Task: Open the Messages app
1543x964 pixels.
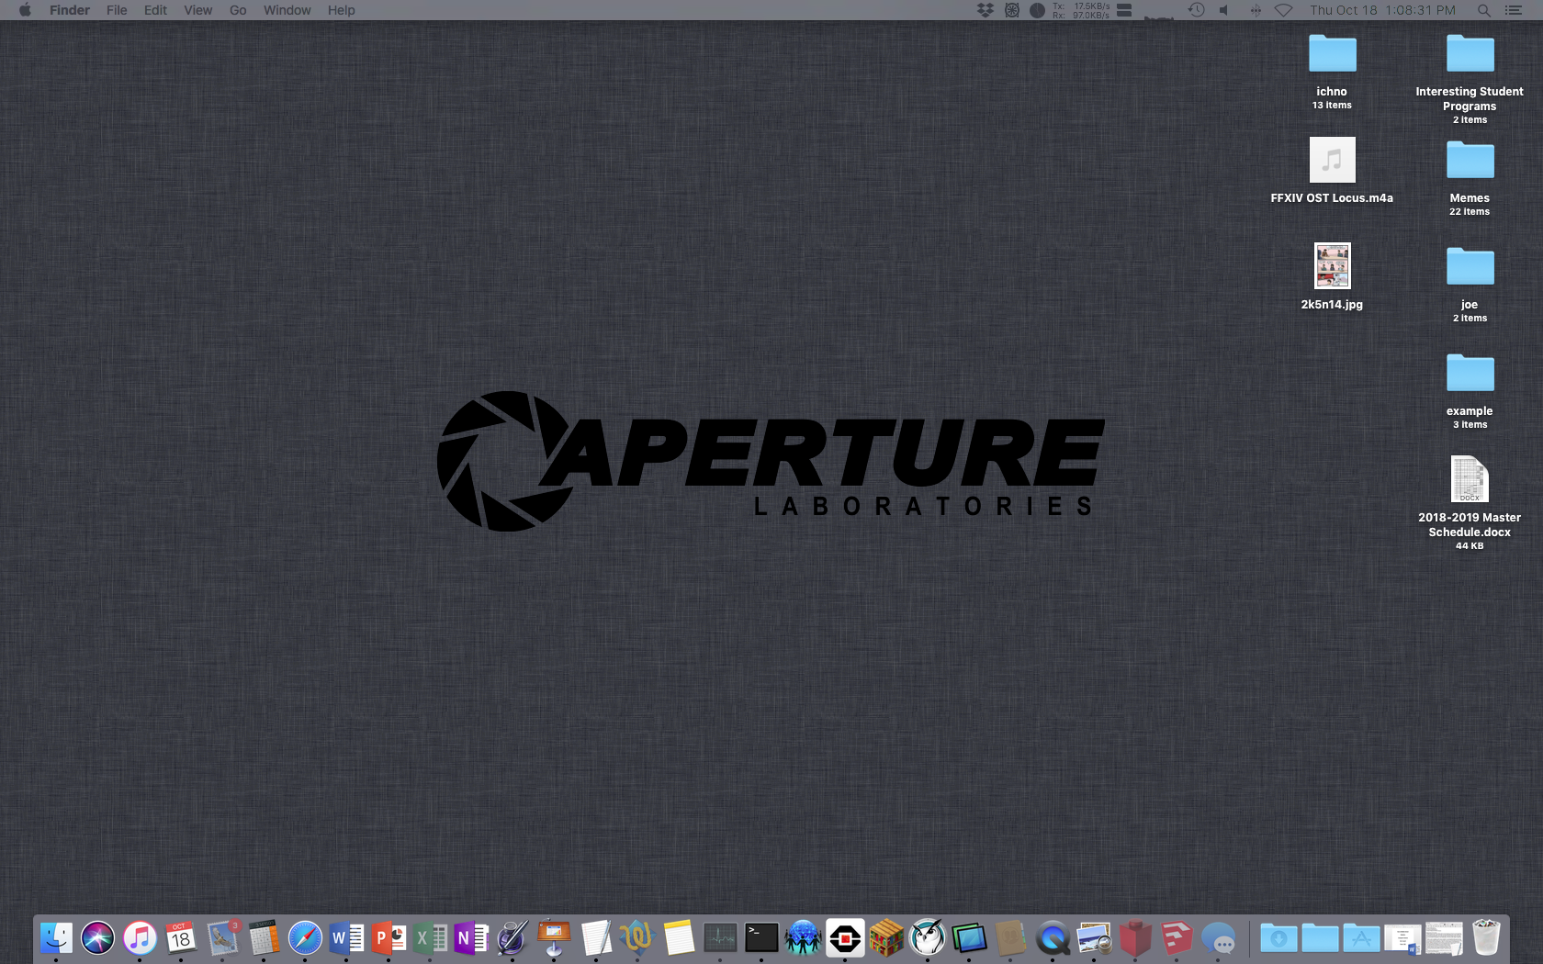Action: [x=1219, y=938]
